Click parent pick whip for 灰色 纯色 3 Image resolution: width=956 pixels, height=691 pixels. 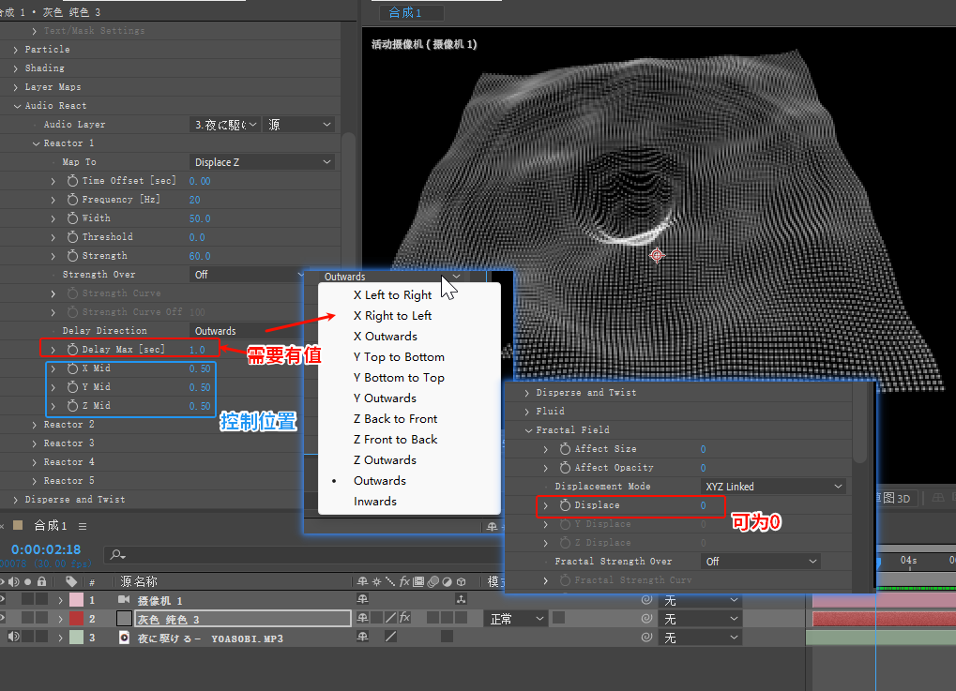point(647,619)
